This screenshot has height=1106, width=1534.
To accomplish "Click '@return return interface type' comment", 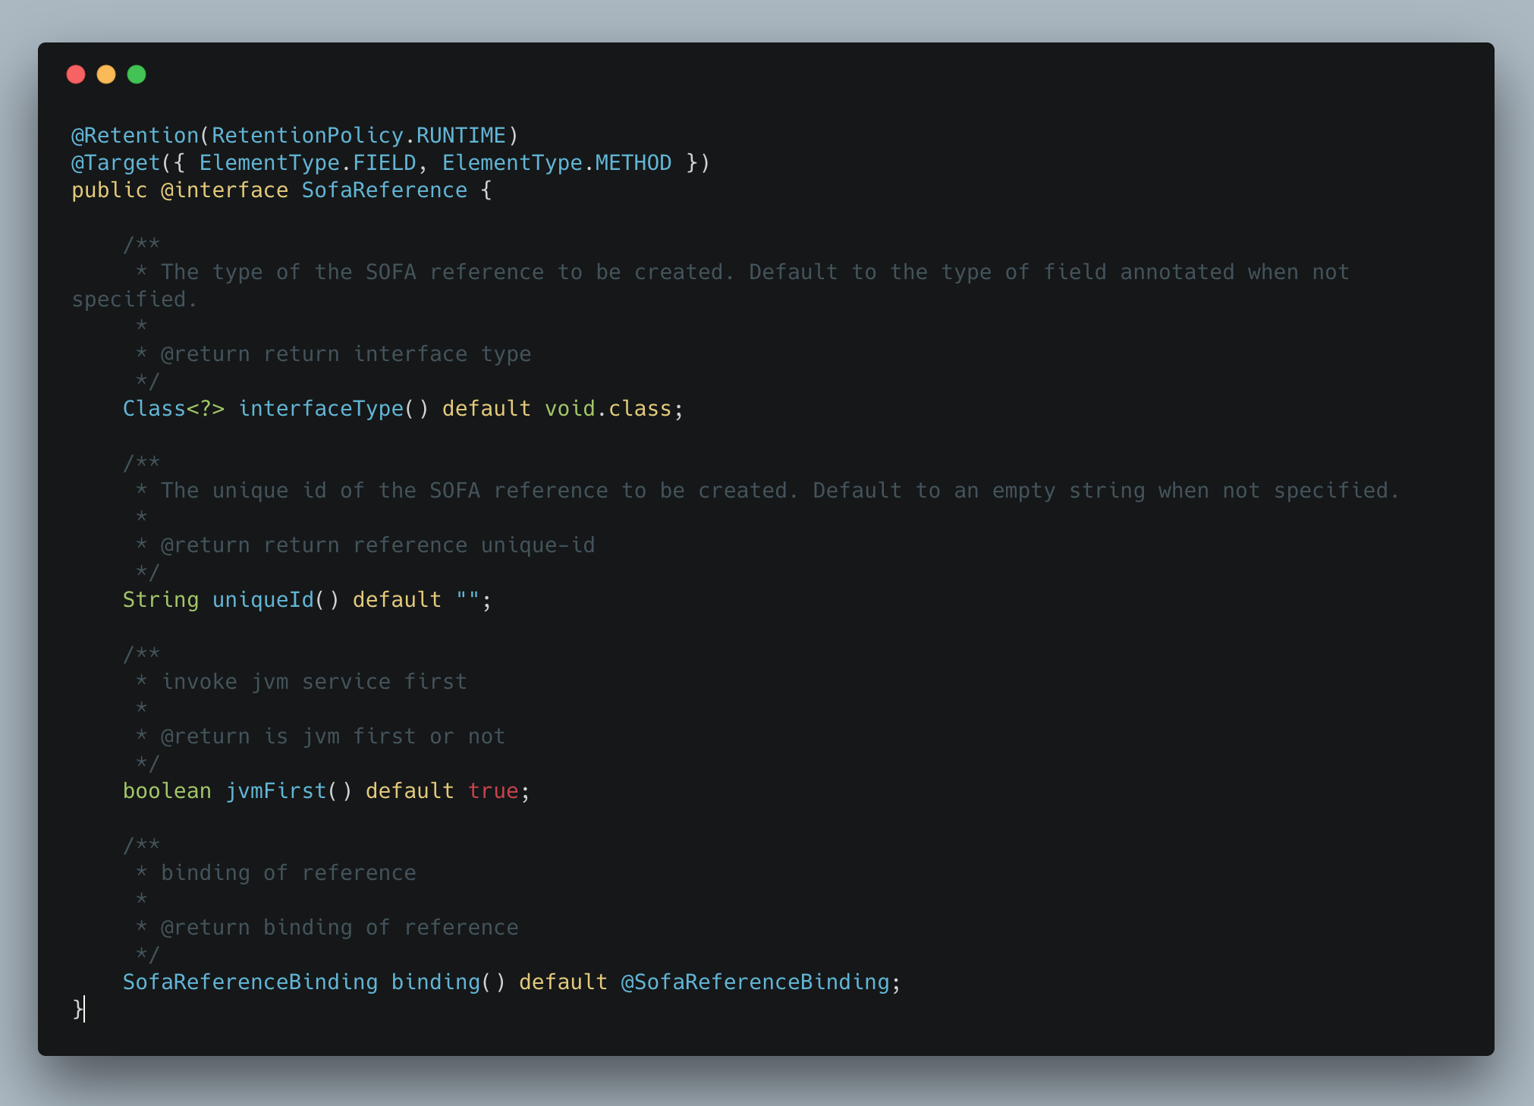I will (346, 354).
